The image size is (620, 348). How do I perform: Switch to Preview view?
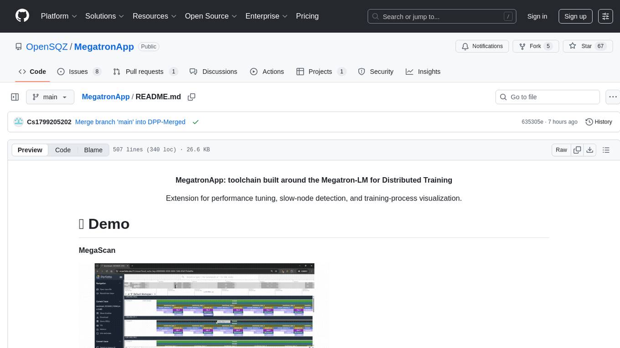(x=30, y=150)
